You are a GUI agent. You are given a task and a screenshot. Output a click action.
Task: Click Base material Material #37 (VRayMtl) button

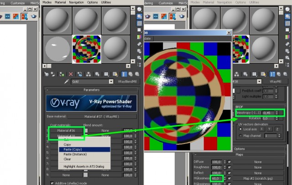tap(102, 117)
